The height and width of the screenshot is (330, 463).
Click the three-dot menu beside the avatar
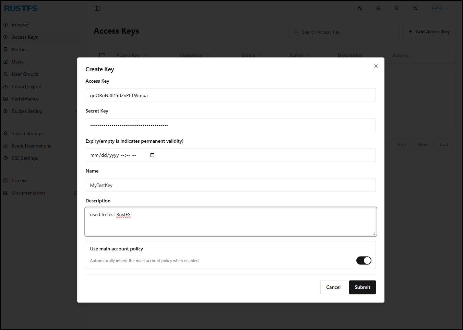coord(448,8)
